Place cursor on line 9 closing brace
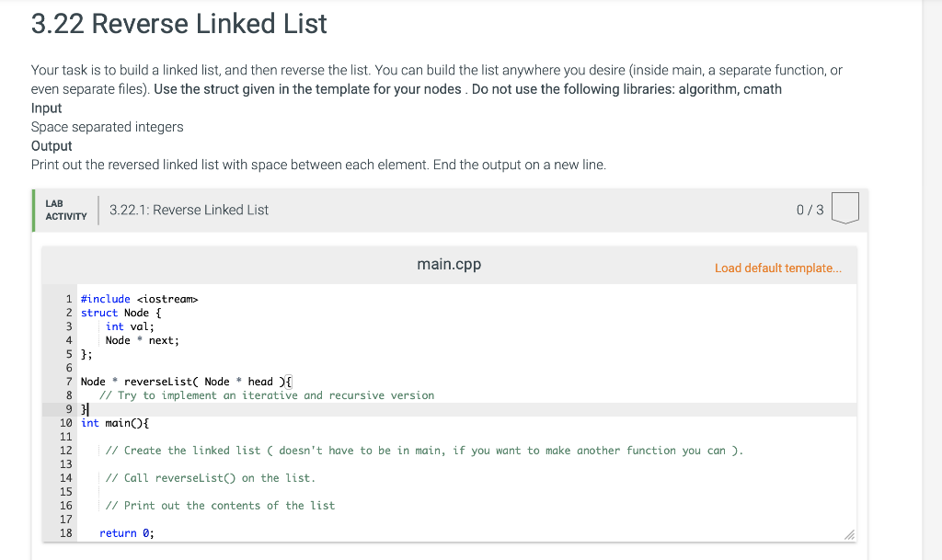Screen dimensions: 942x560 pyautogui.click(x=84, y=409)
